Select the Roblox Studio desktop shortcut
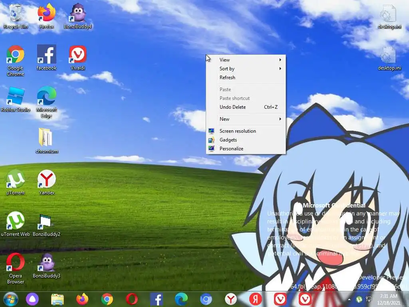 16,99
